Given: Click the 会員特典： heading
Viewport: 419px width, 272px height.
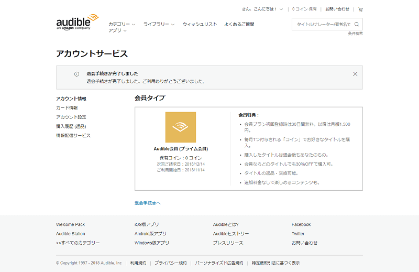Looking at the screenshot, I should coord(249,115).
